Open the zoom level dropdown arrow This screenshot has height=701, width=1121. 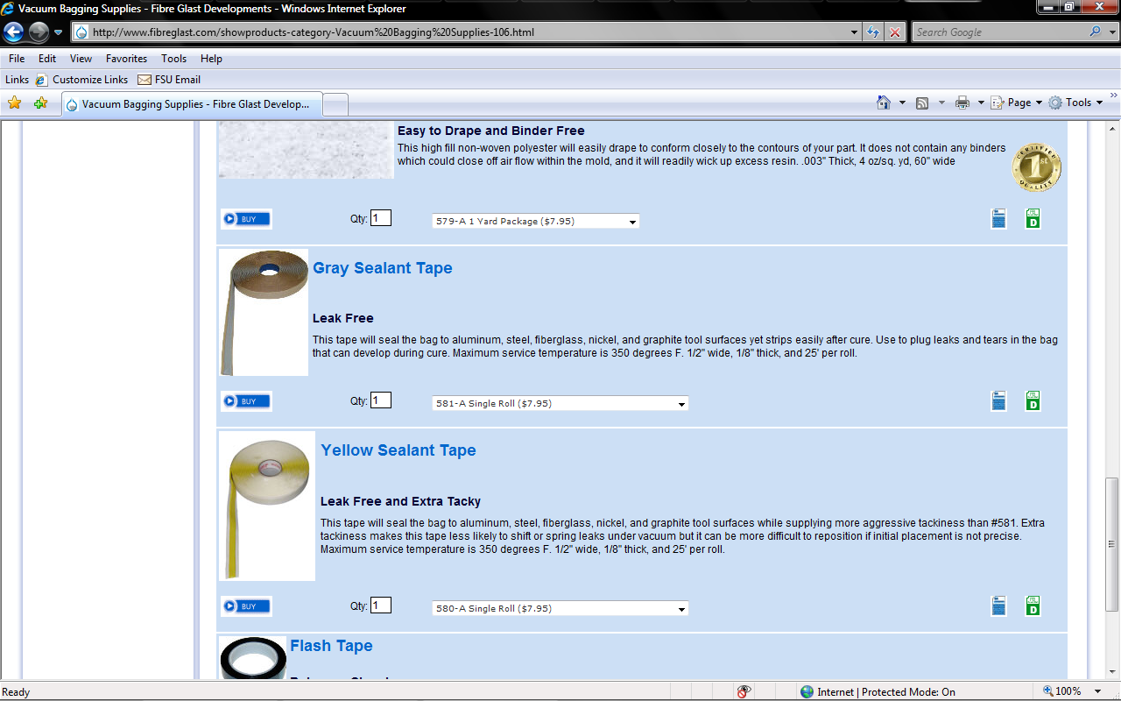click(x=1099, y=691)
